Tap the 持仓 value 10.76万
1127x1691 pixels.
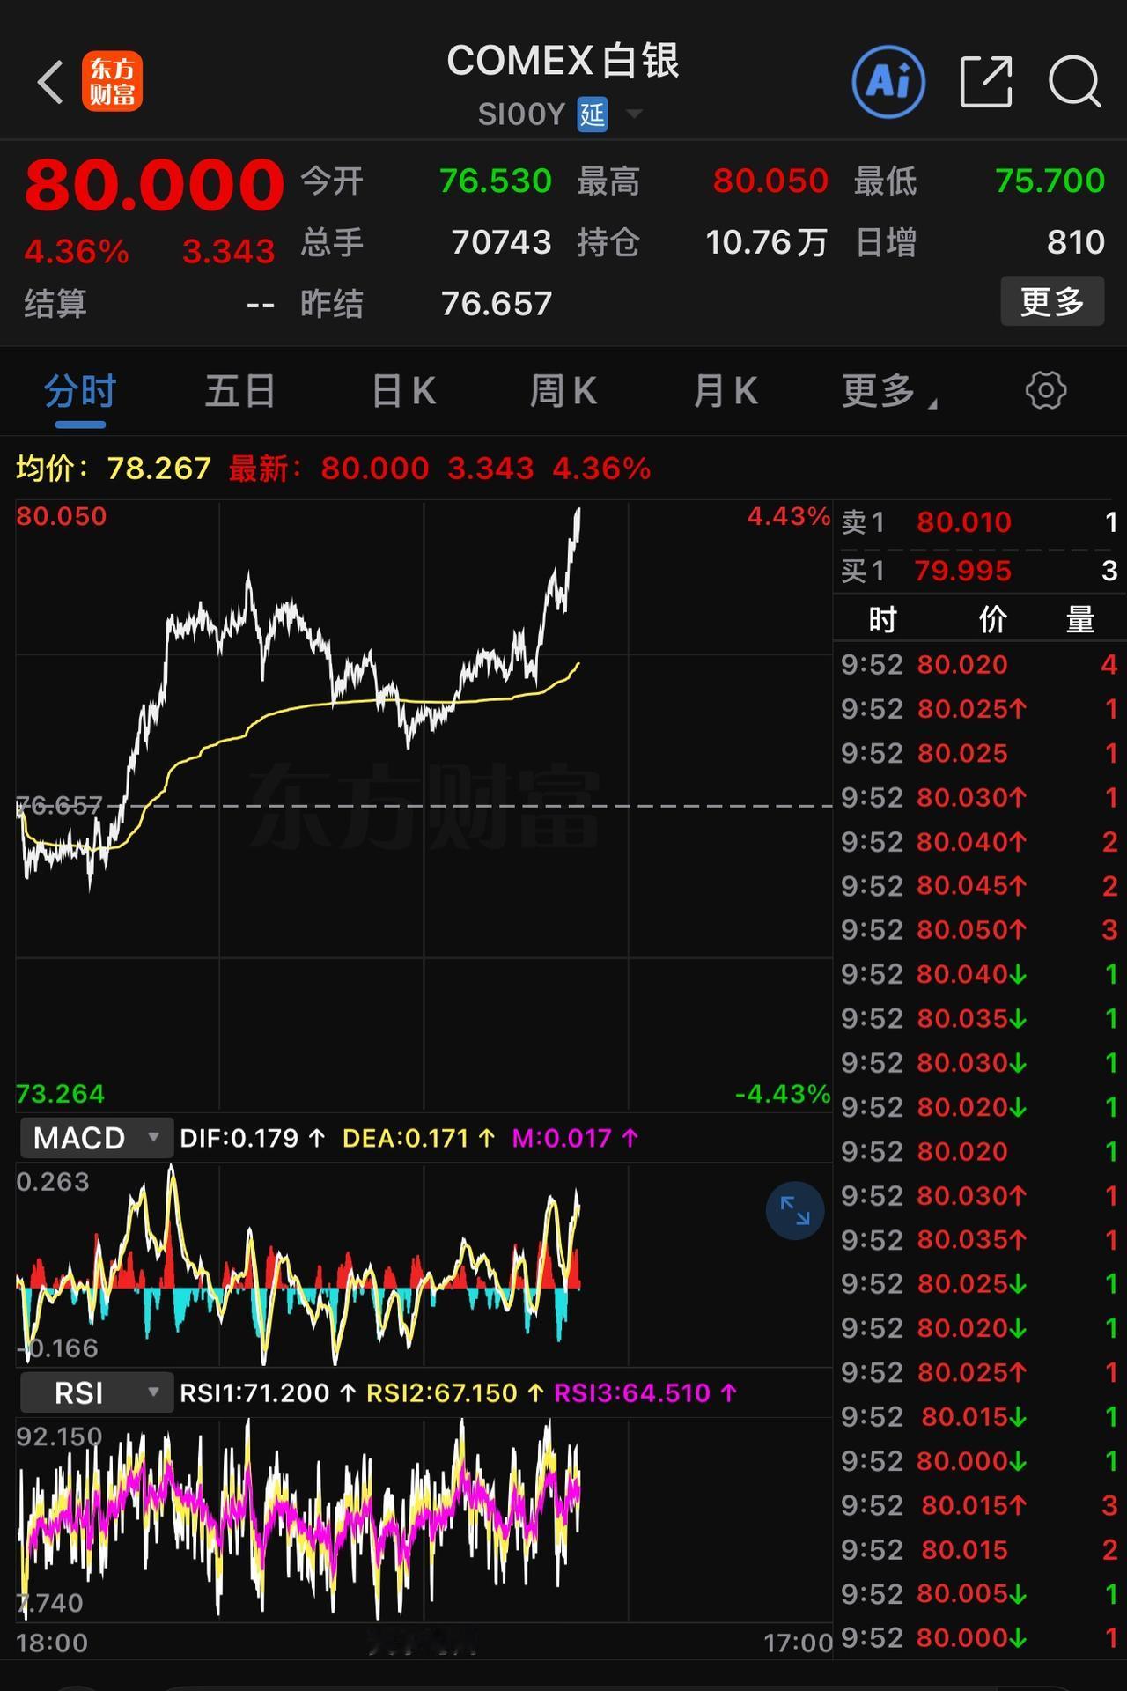pos(767,242)
